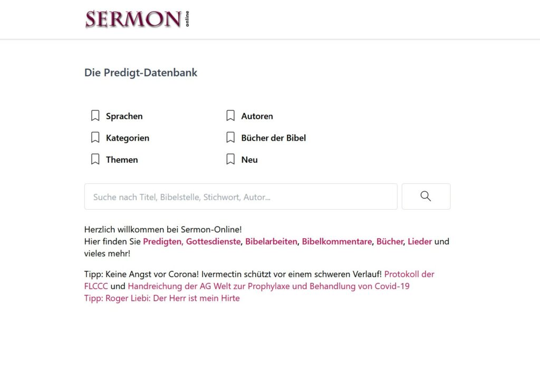This screenshot has width=540, height=365.
Task: Click the Sermon Online logo
Action: [137, 19]
